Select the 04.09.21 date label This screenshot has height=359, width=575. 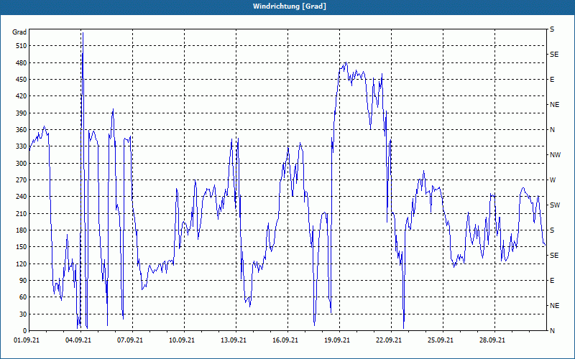click(x=78, y=340)
